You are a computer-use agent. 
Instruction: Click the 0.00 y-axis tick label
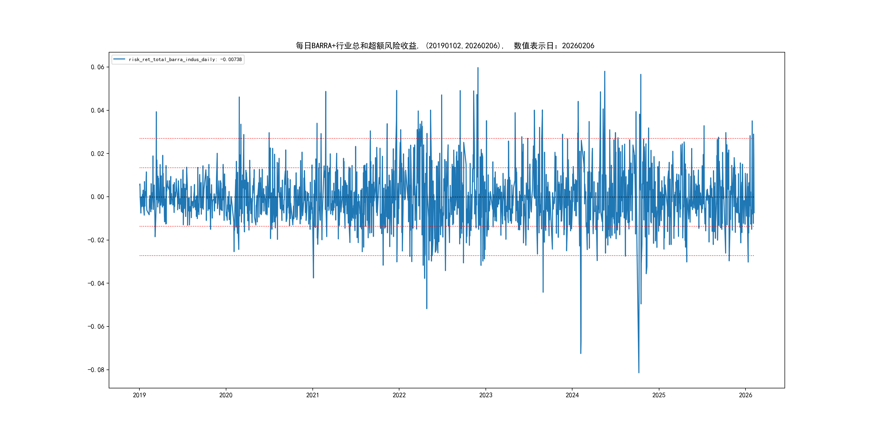pos(97,197)
